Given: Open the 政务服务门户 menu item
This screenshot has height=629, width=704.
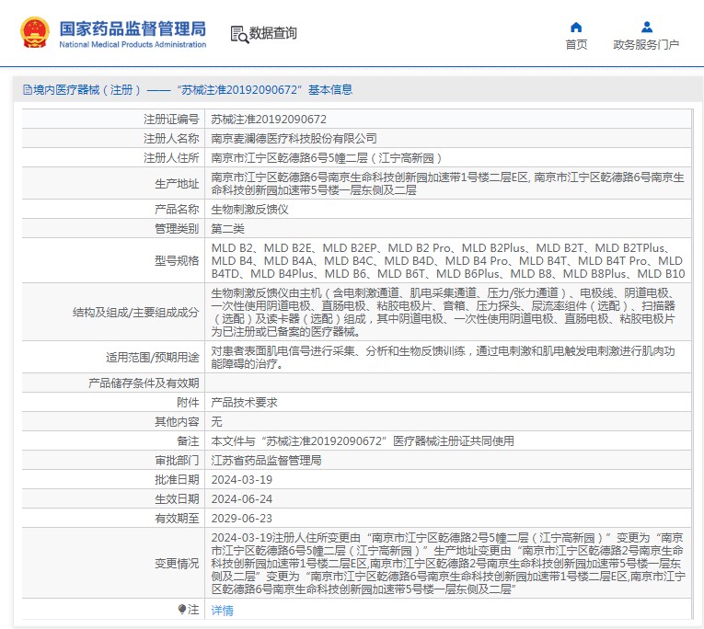Looking at the screenshot, I should click(646, 44).
